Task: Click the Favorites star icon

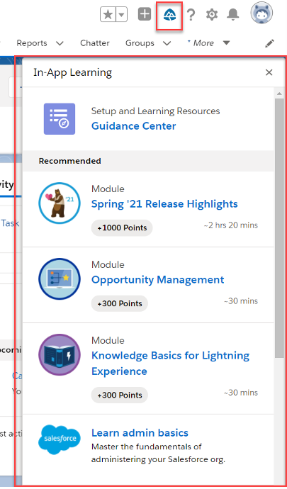Action: 108,15
